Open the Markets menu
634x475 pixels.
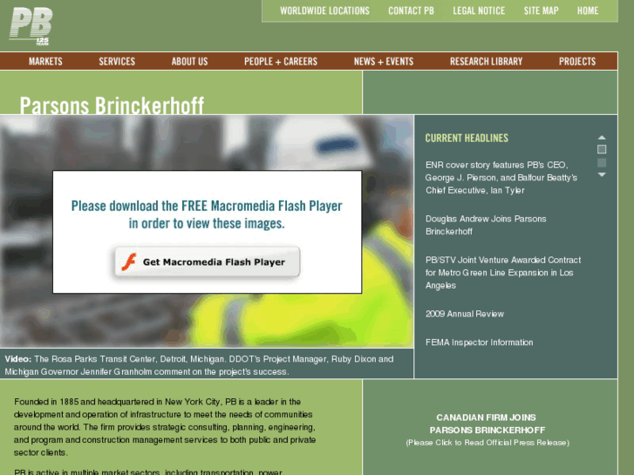45,62
